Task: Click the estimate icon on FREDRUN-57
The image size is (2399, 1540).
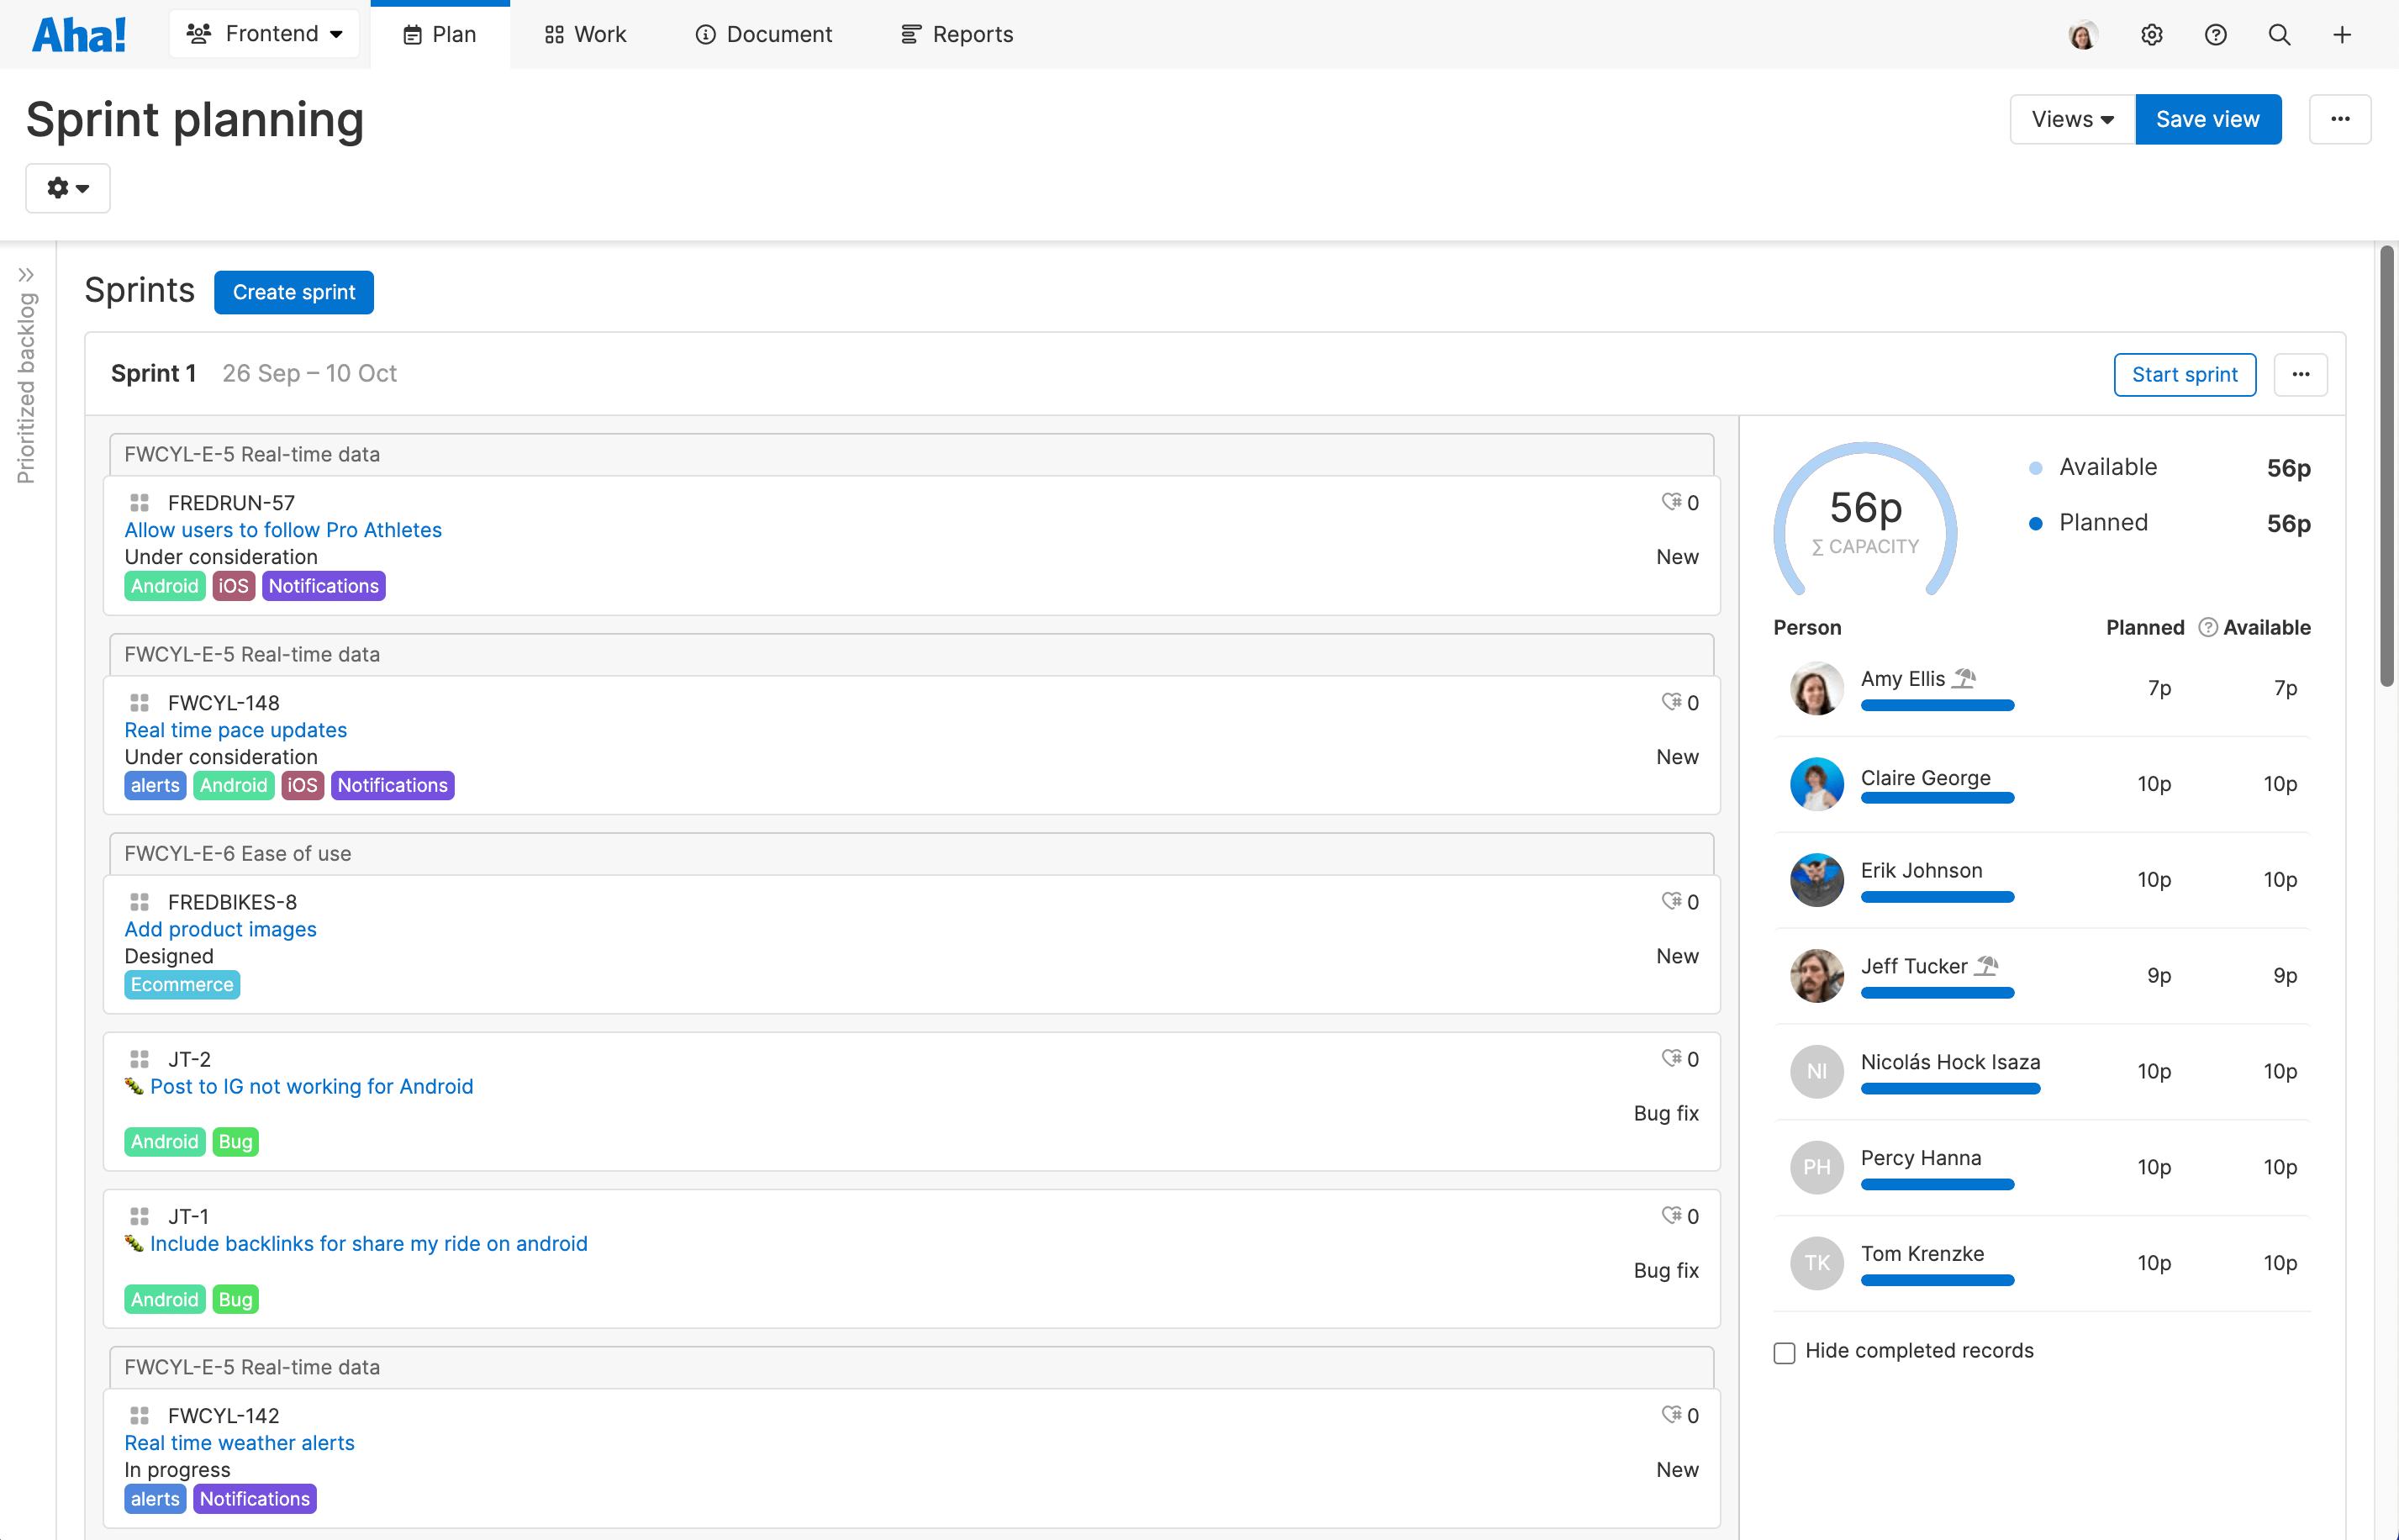Action: [x=1670, y=502]
